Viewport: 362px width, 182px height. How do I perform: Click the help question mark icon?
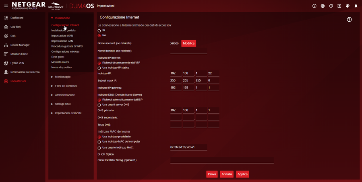click(x=349, y=19)
